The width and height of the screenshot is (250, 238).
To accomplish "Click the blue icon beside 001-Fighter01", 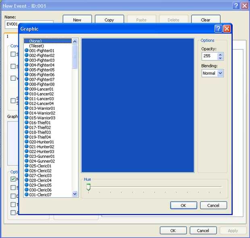I will [x=27, y=50].
